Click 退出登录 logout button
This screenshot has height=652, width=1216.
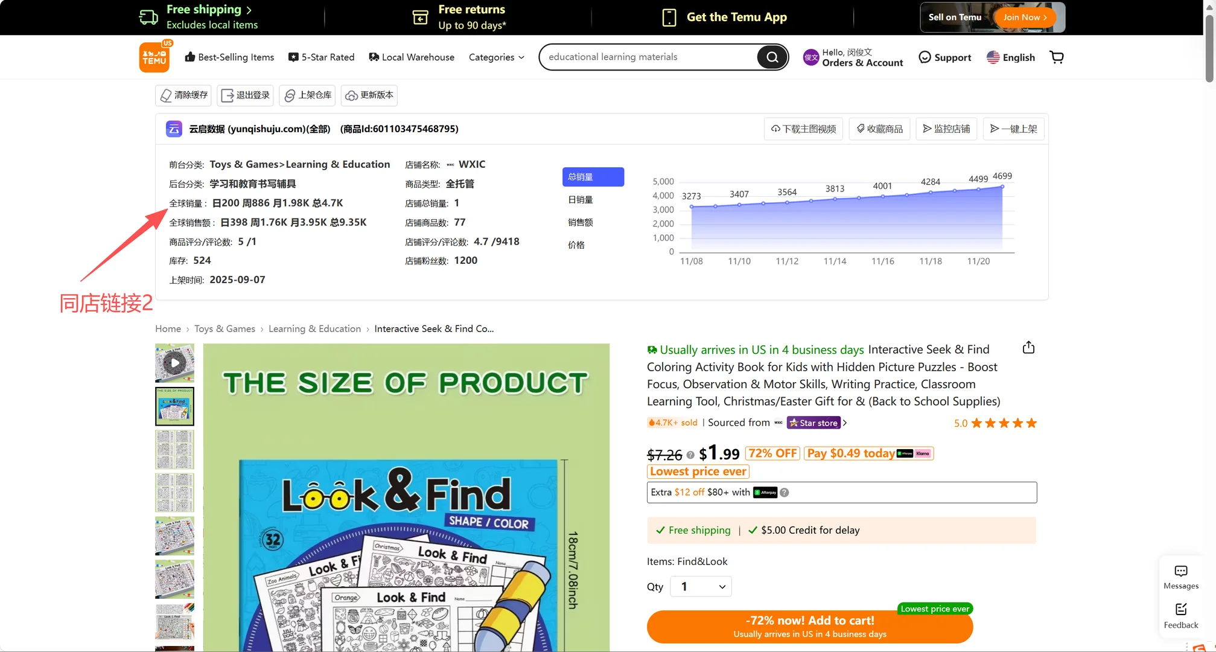245,95
